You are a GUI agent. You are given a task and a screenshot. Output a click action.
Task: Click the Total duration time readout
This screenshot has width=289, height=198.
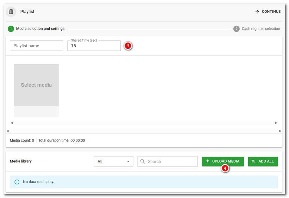coord(62,140)
